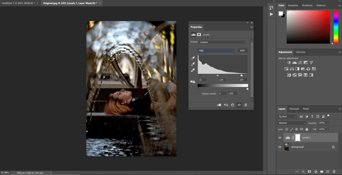
Task: Toggle adjustment visibility in Properties panel
Action: (239, 105)
